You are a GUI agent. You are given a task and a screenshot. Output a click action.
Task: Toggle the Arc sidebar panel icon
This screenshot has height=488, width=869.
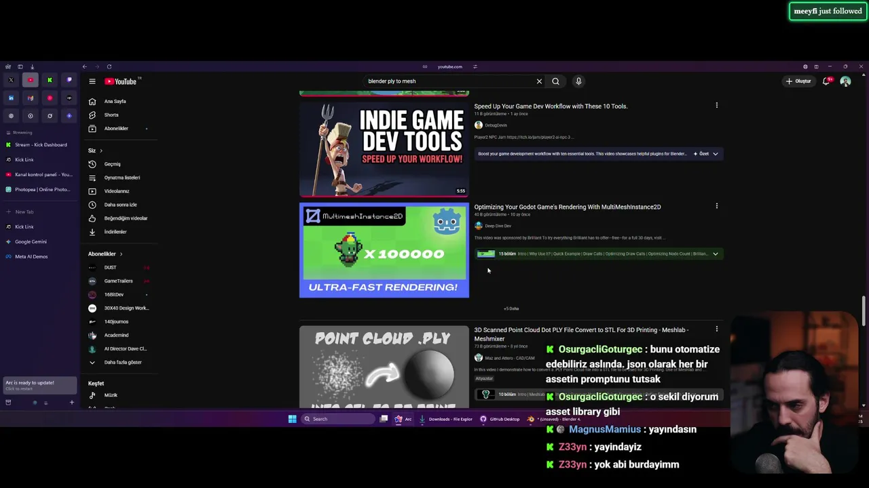[x=20, y=66]
